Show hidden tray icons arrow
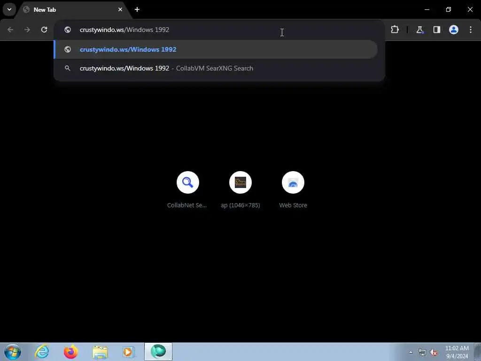Image resolution: width=481 pixels, height=361 pixels. click(x=411, y=353)
